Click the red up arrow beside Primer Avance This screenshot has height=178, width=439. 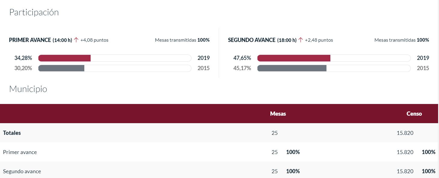tap(76, 40)
